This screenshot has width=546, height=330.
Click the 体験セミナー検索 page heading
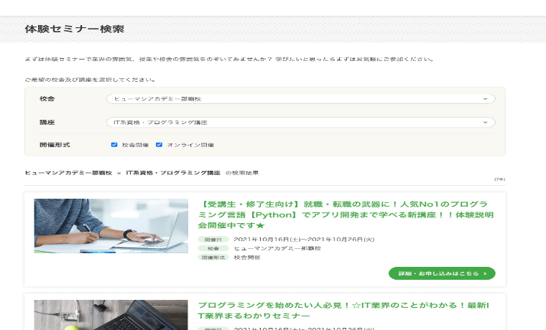pyautogui.click(x=75, y=29)
